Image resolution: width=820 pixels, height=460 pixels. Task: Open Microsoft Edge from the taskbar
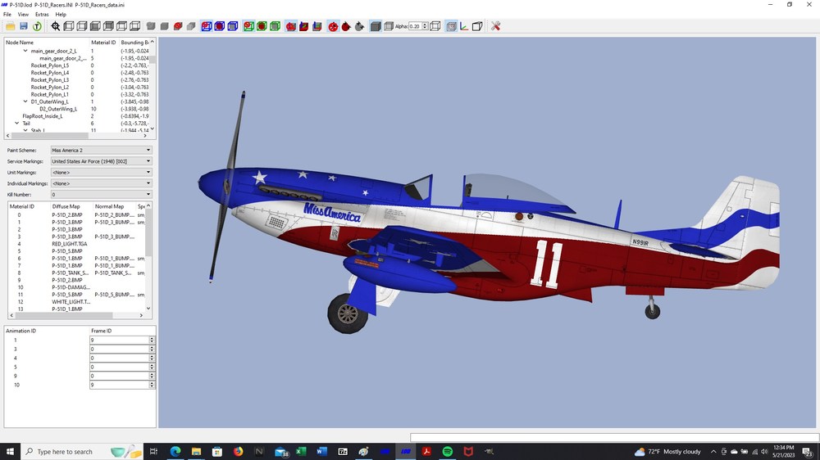pos(175,451)
